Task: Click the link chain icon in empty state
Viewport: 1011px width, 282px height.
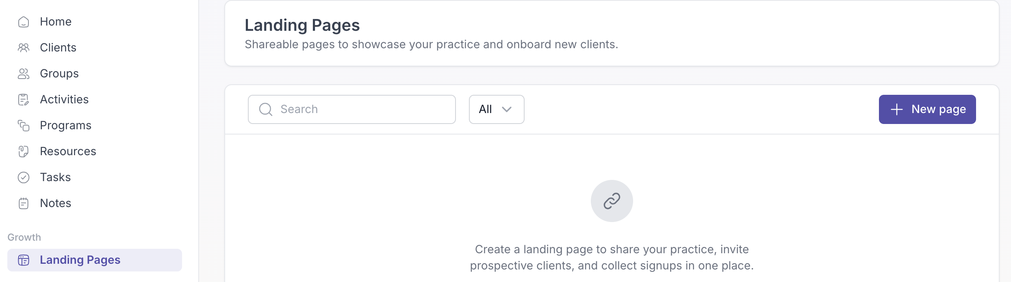Action: click(x=612, y=201)
